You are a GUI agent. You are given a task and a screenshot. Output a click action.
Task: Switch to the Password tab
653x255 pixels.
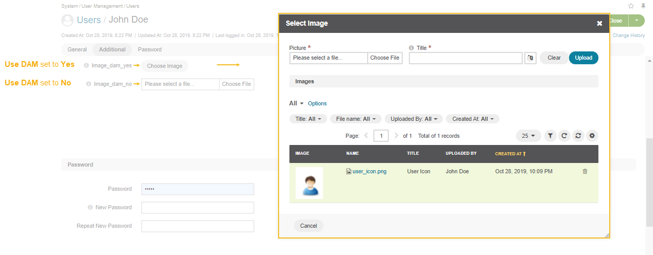(x=150, y=50)
